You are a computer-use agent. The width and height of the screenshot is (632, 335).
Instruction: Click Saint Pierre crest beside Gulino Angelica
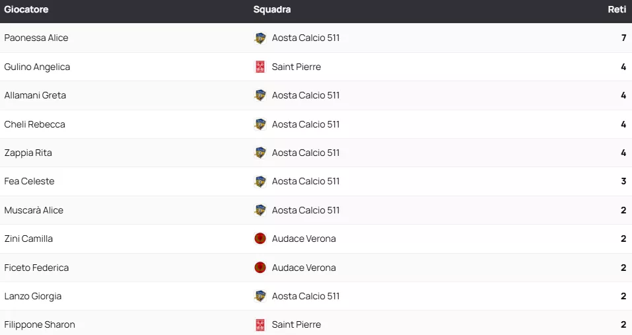(260, 67)
